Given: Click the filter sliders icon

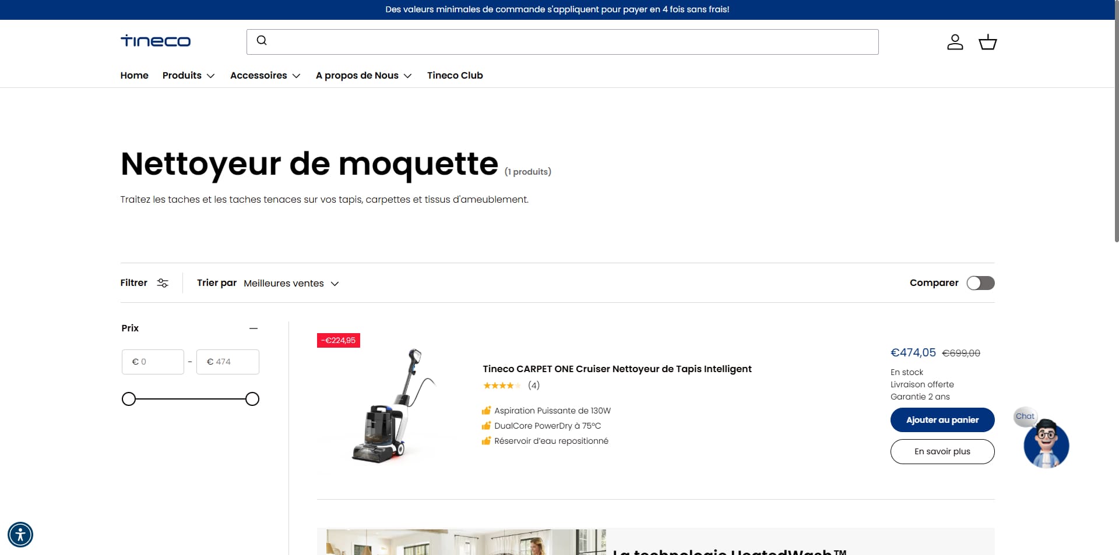Looking at the screenshot, I should [163, 283].
